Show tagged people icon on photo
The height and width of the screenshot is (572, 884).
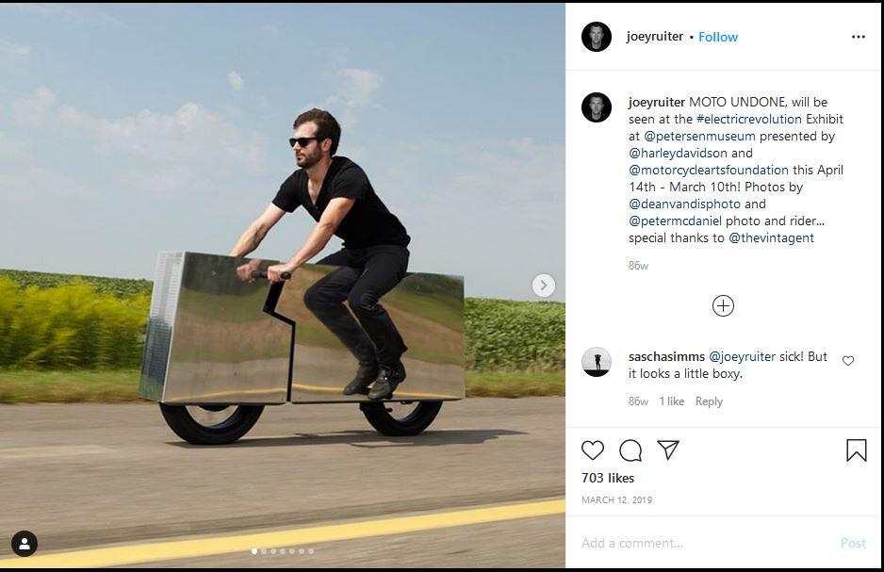(x=25, y=544)
